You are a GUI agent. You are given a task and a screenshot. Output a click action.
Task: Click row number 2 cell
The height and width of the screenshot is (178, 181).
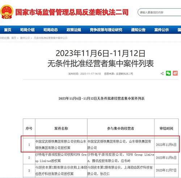(x=29, y=158)
